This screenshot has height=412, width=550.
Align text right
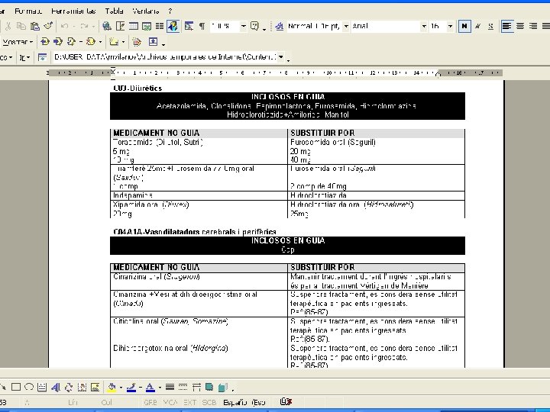coord(533,26)
